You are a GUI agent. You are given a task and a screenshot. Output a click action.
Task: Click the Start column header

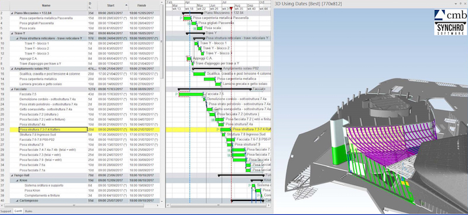coord(113,5)
